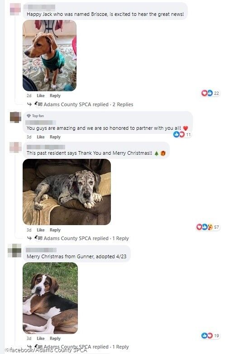Like the past resident Merry Christmas comment
The image size is (234, 354).
pos(41,230)
